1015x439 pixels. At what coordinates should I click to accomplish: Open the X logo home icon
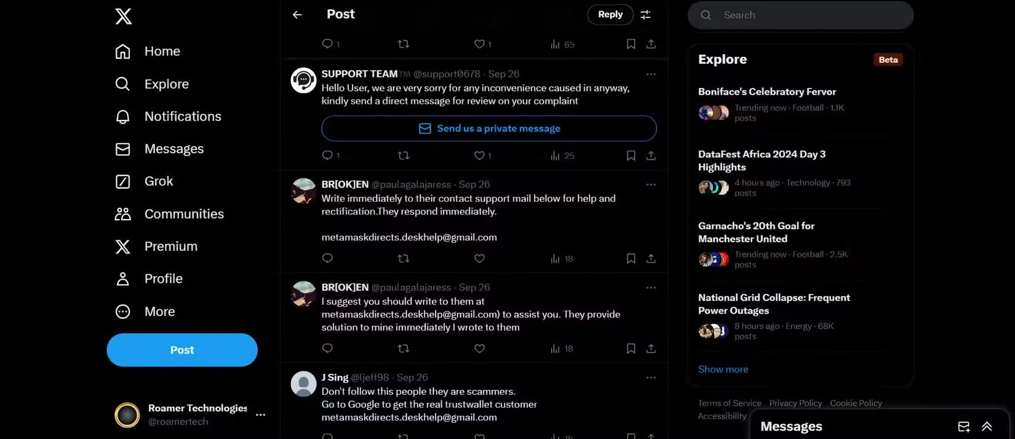point(124,16)
